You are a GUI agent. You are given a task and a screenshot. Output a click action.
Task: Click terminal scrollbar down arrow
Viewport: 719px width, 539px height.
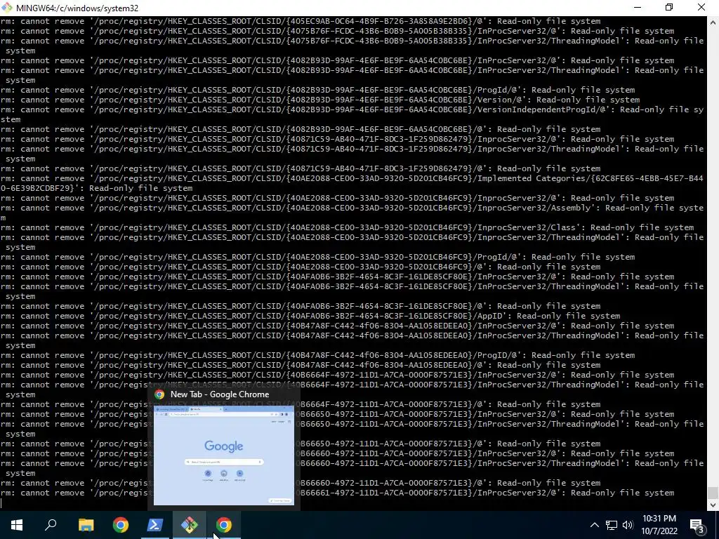point(713,505)
